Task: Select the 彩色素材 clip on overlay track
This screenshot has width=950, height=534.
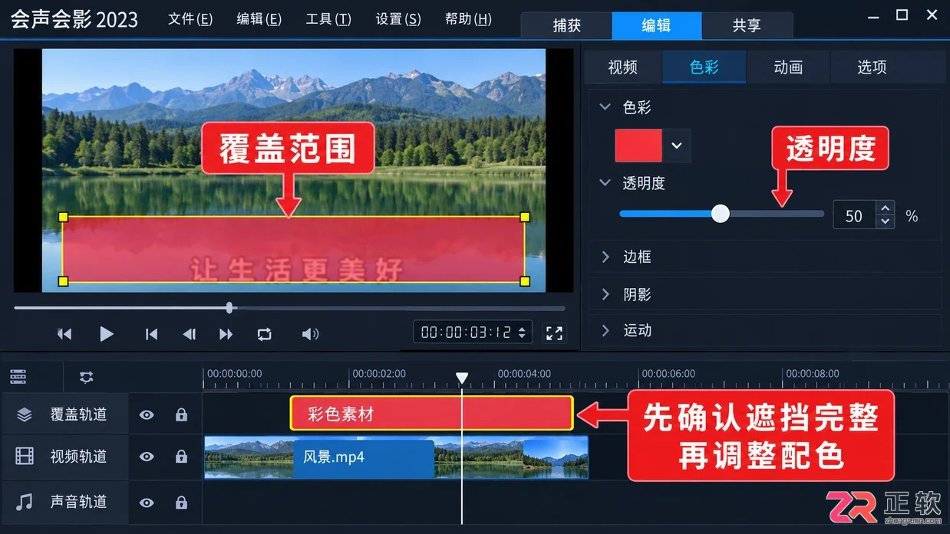Action: pos(432,414)
